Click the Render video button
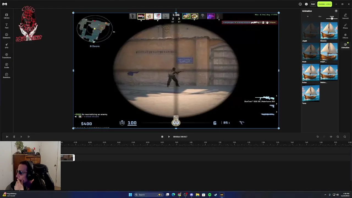 [x=324, y=4]
